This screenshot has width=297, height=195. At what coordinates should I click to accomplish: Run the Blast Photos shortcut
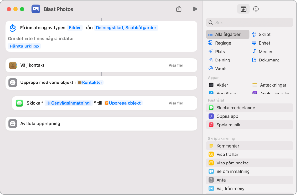pos(195,9)
